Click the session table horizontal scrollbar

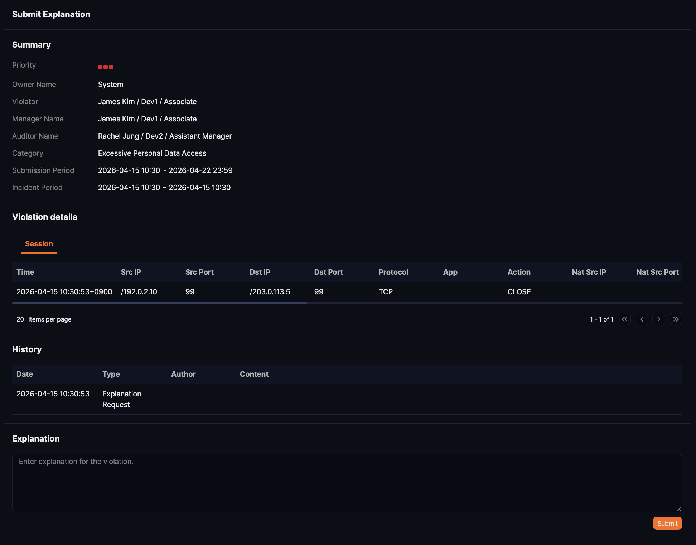tap(160, 303)
